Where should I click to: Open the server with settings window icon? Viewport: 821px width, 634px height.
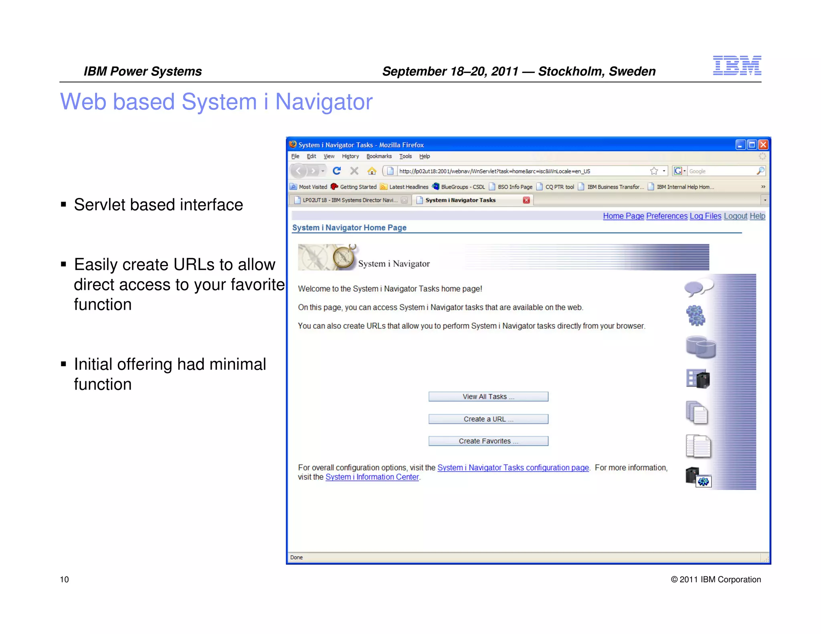(698, 477)
